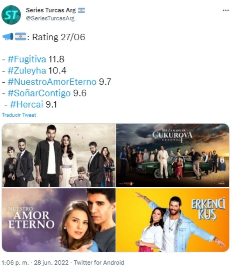Click the megaphone emoji in the tweet
This screenshot has width=233, height=268.
click(x=8, y=37)
